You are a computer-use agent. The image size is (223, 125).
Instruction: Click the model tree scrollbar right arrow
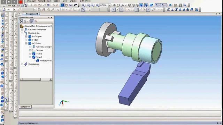(51, 79)
